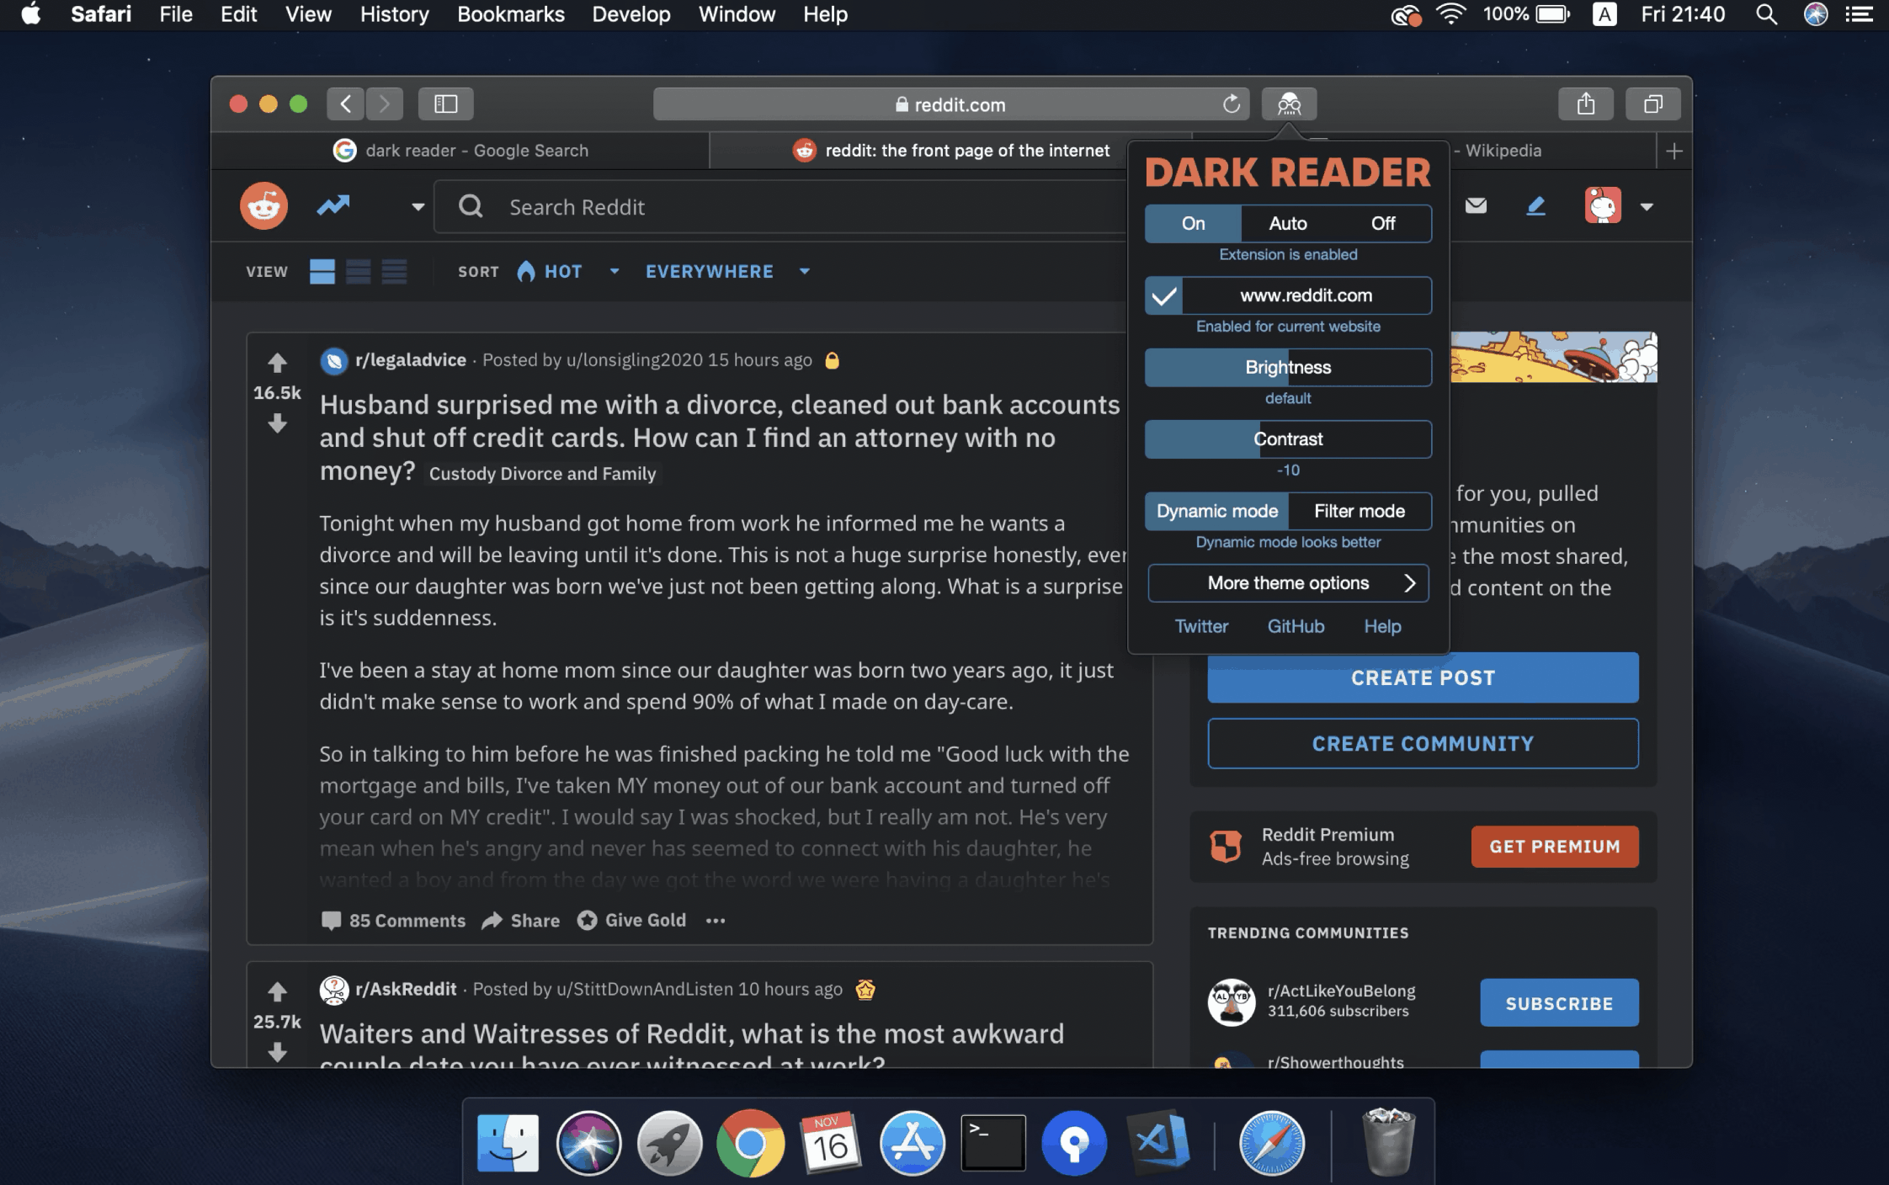Go back with Safari back arrow
The height and width of the screenshot is (1185, 1889).
coord(345,104)
